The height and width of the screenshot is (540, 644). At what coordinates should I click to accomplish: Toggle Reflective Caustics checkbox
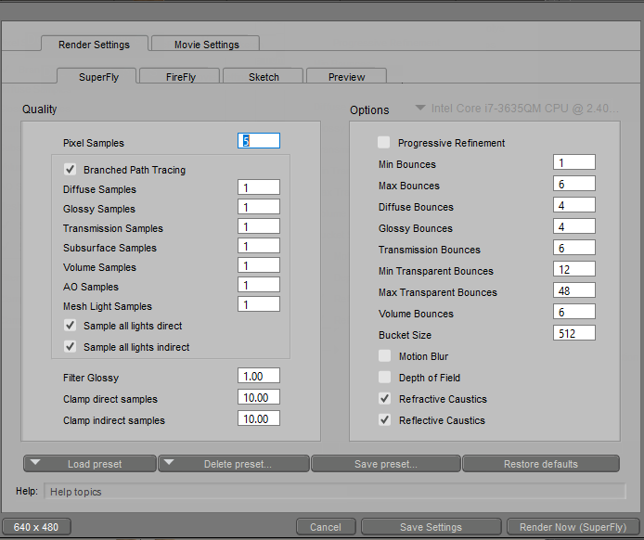(x=384, y=420)
